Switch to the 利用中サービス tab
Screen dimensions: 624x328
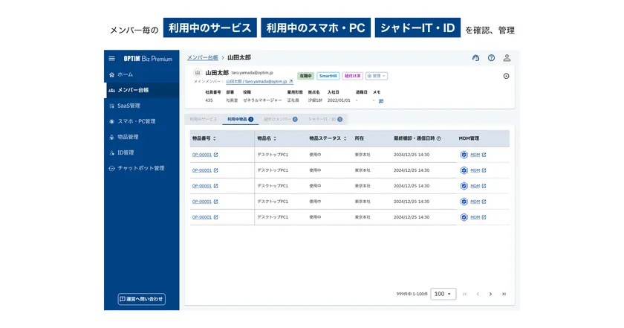[x=203, y=119]
